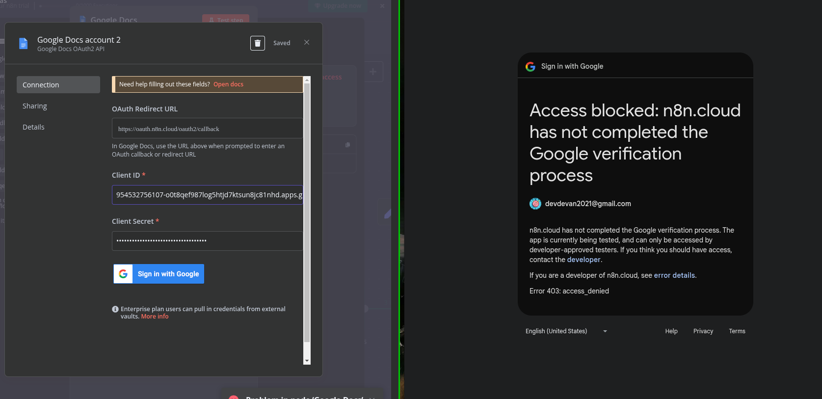
Task: Click the developer contact link
Action: pyautogui.click(x=583, y=260)
